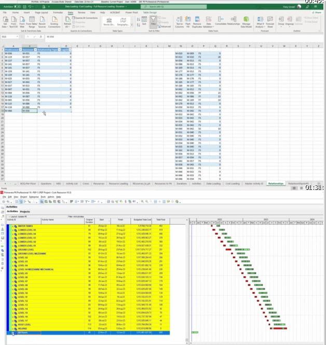The height and width of the screenshot is (345, 326).
Task: Switch to Relationships sheet tab
Action: click(276, 184)
